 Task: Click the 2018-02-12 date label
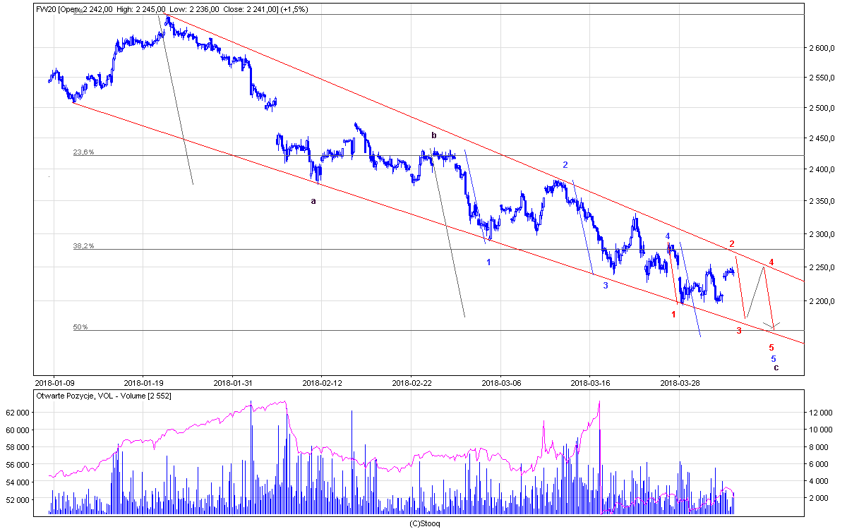click(321, 382)
